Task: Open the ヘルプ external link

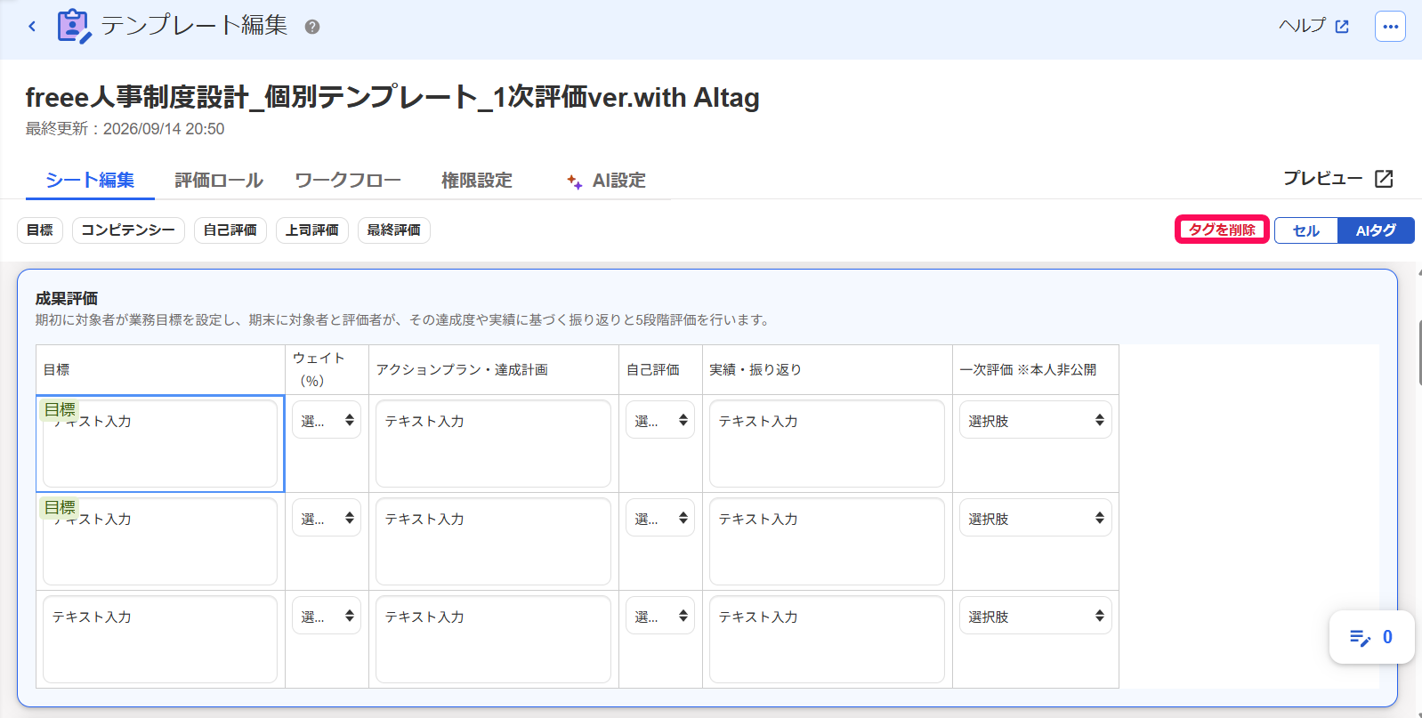Action: [1313, 26]
